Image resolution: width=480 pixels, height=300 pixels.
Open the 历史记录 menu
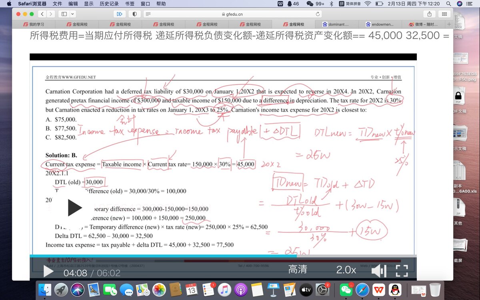[x=109, y=4]
